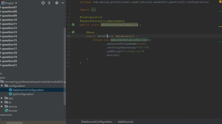This screenshot has height=124, width=222.
Task: Click the Collapse All icon in Project panel
Action: [49, 3]
